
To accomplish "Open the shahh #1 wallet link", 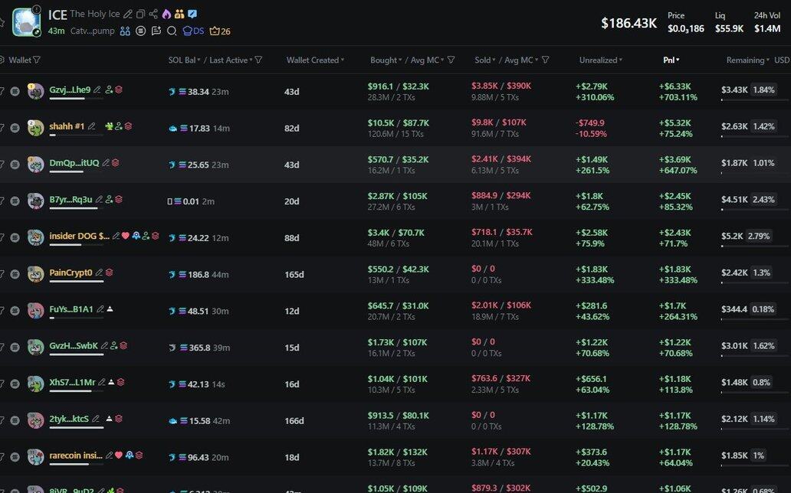I will 67,126.
